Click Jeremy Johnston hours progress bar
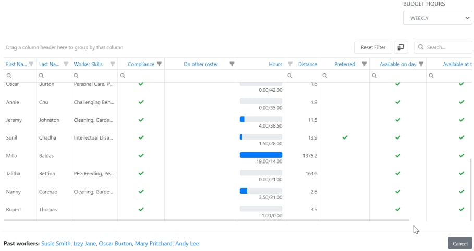Screen dimensions: 474x251 click(x=261, y=119)
